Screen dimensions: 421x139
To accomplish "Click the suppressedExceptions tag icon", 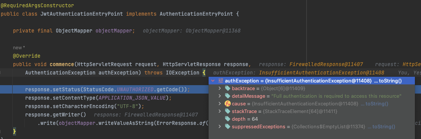I will pyautogui.click(x=227, y=127).
